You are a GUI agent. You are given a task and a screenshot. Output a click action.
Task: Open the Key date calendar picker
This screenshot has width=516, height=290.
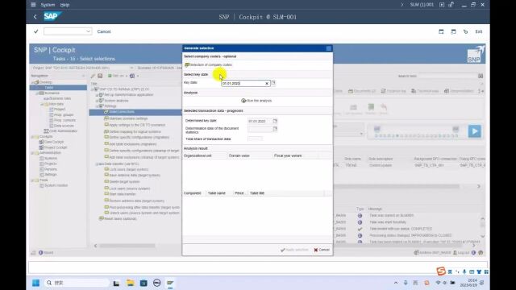[x=273, y=83]
